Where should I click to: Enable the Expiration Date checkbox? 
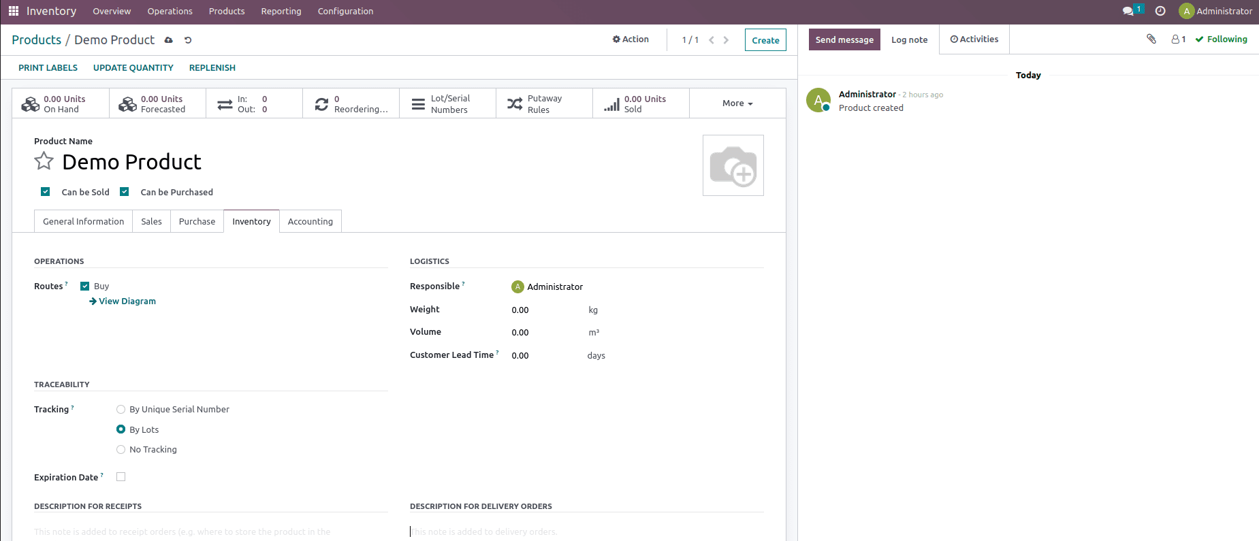pos(121,477)
